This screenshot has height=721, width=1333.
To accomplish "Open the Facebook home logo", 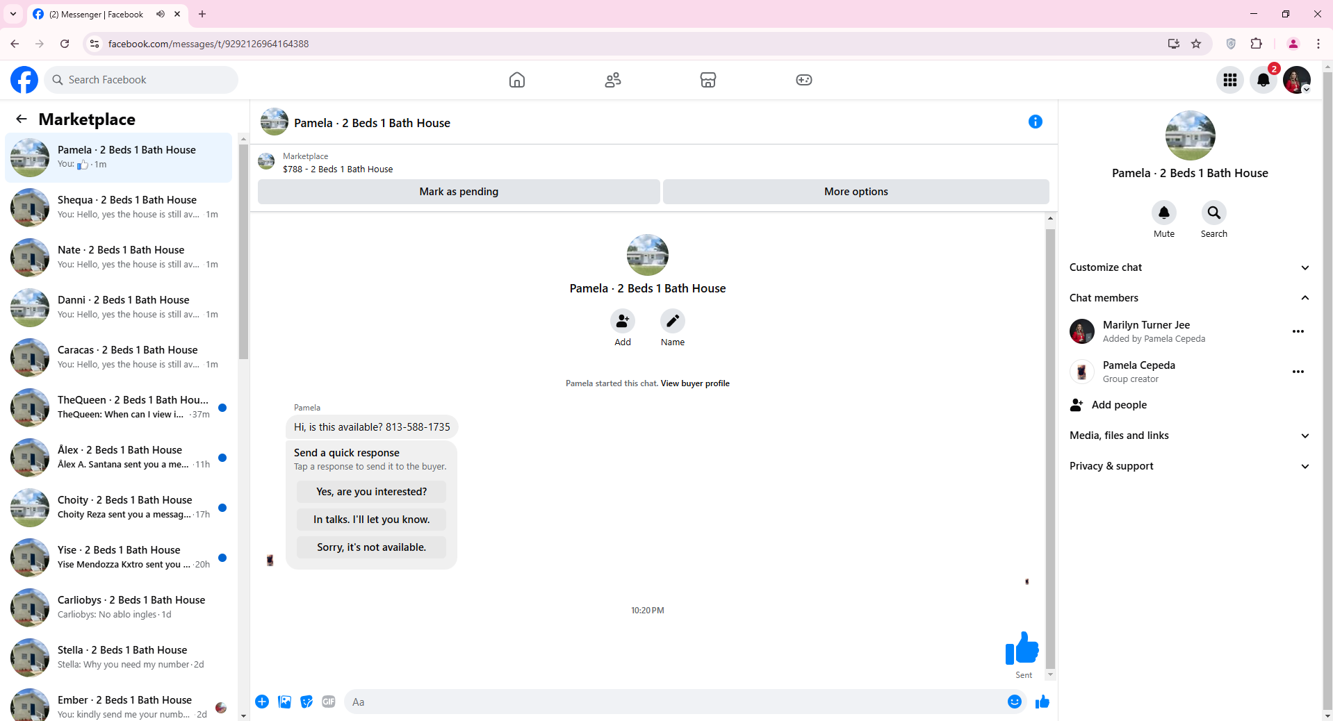I will (x=24, y=80).
